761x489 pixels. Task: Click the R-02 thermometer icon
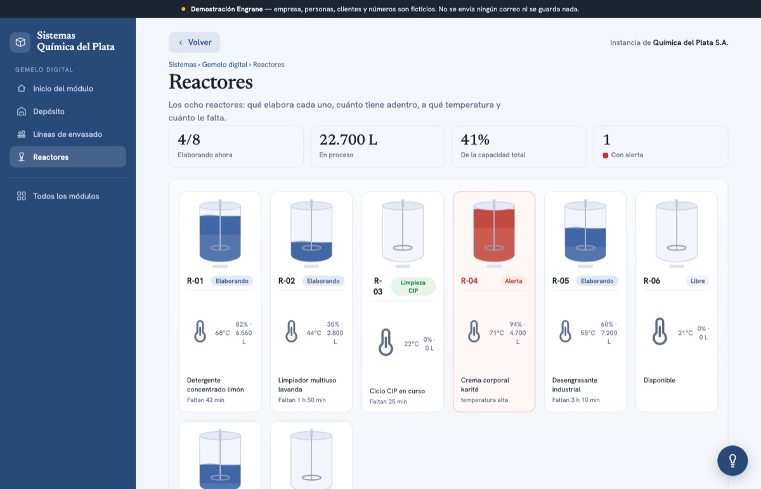tap(292, 331)
